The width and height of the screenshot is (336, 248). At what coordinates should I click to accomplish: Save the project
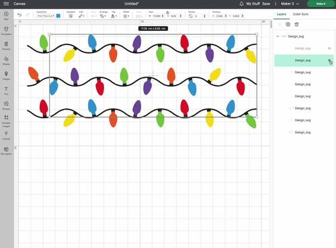[266, 3]
